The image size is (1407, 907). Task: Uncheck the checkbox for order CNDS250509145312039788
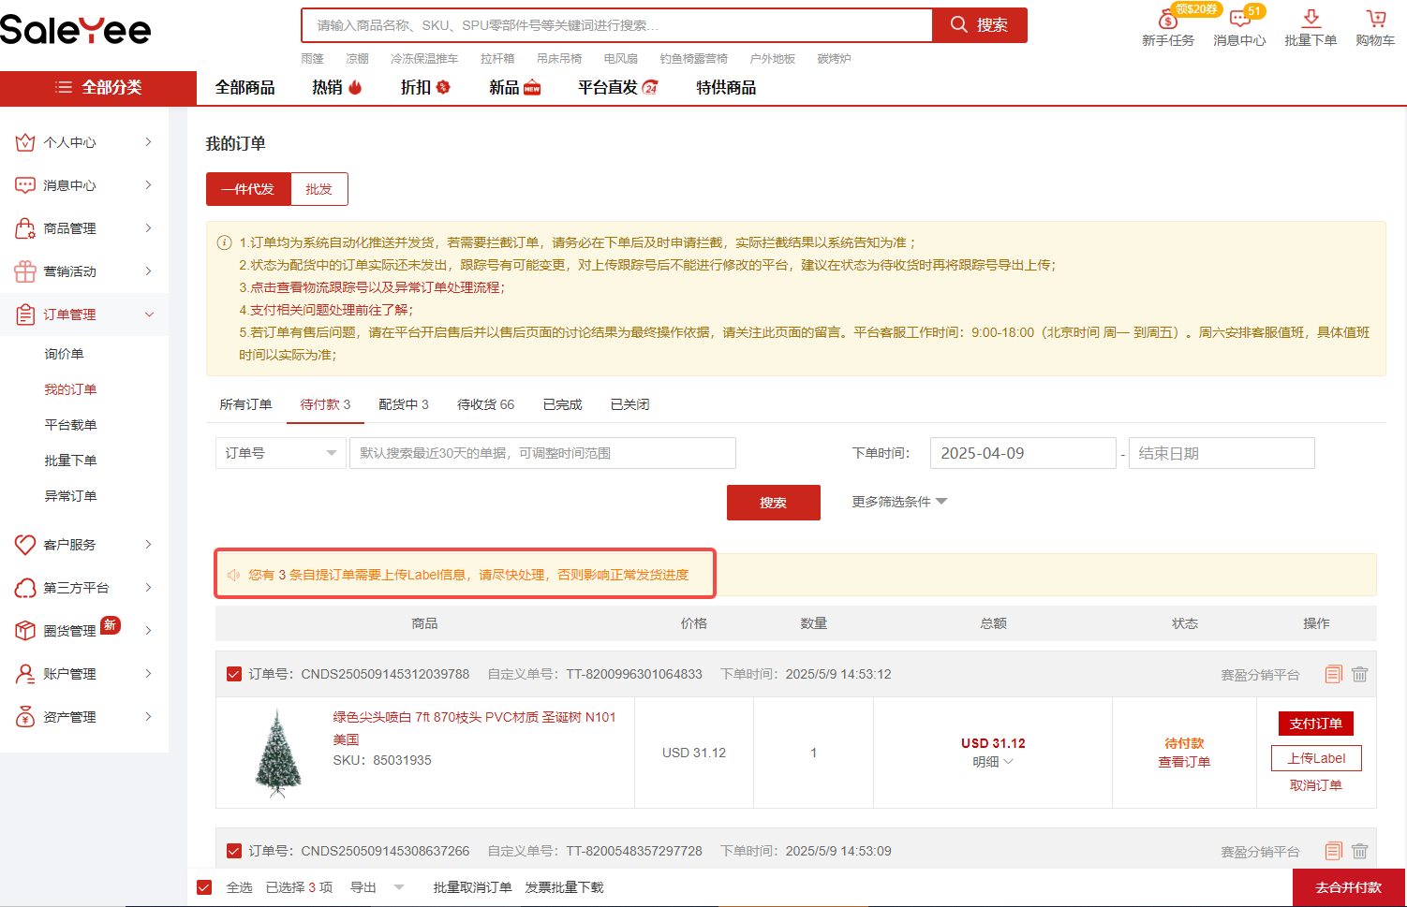234,674
